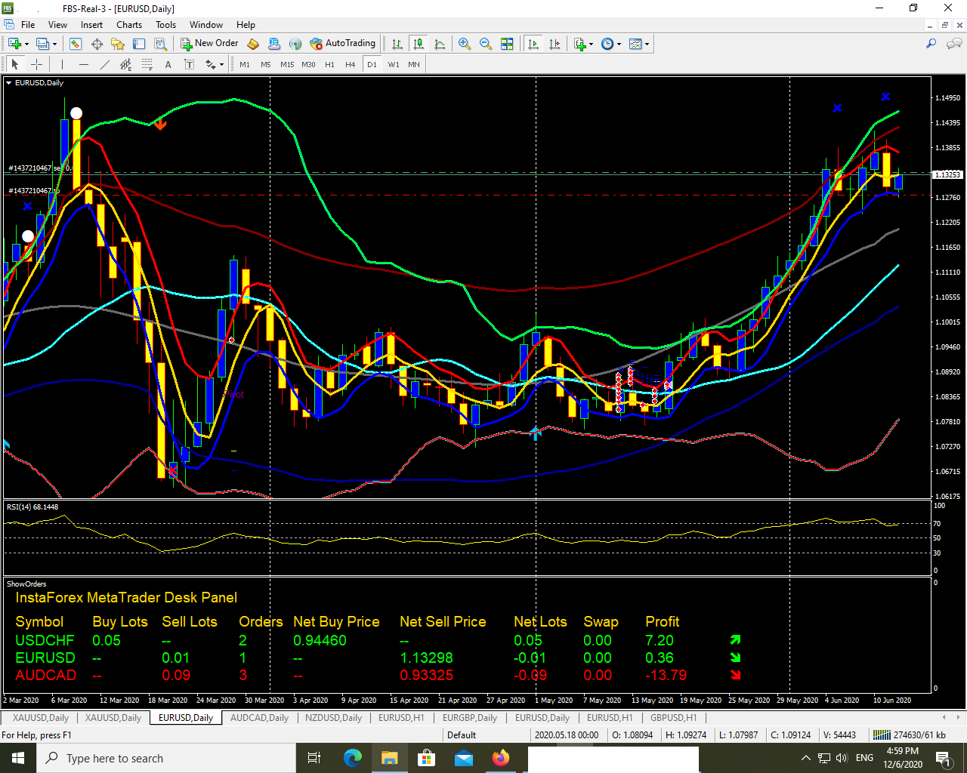Open the search magnifier icon
The image size is (967, 773).
click(x=931, y=44)
